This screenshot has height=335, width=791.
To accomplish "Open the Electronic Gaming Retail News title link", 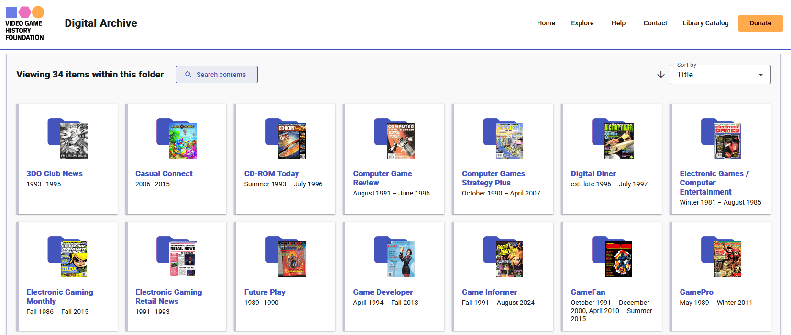I will [x=169, y=297].
